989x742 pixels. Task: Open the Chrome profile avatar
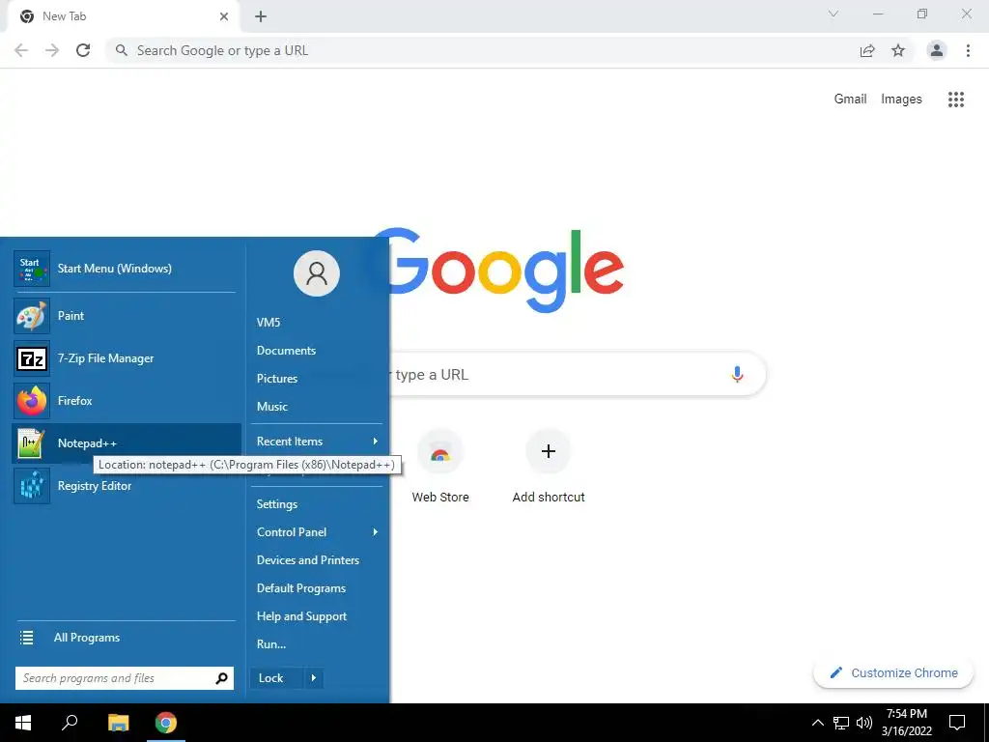937,50
